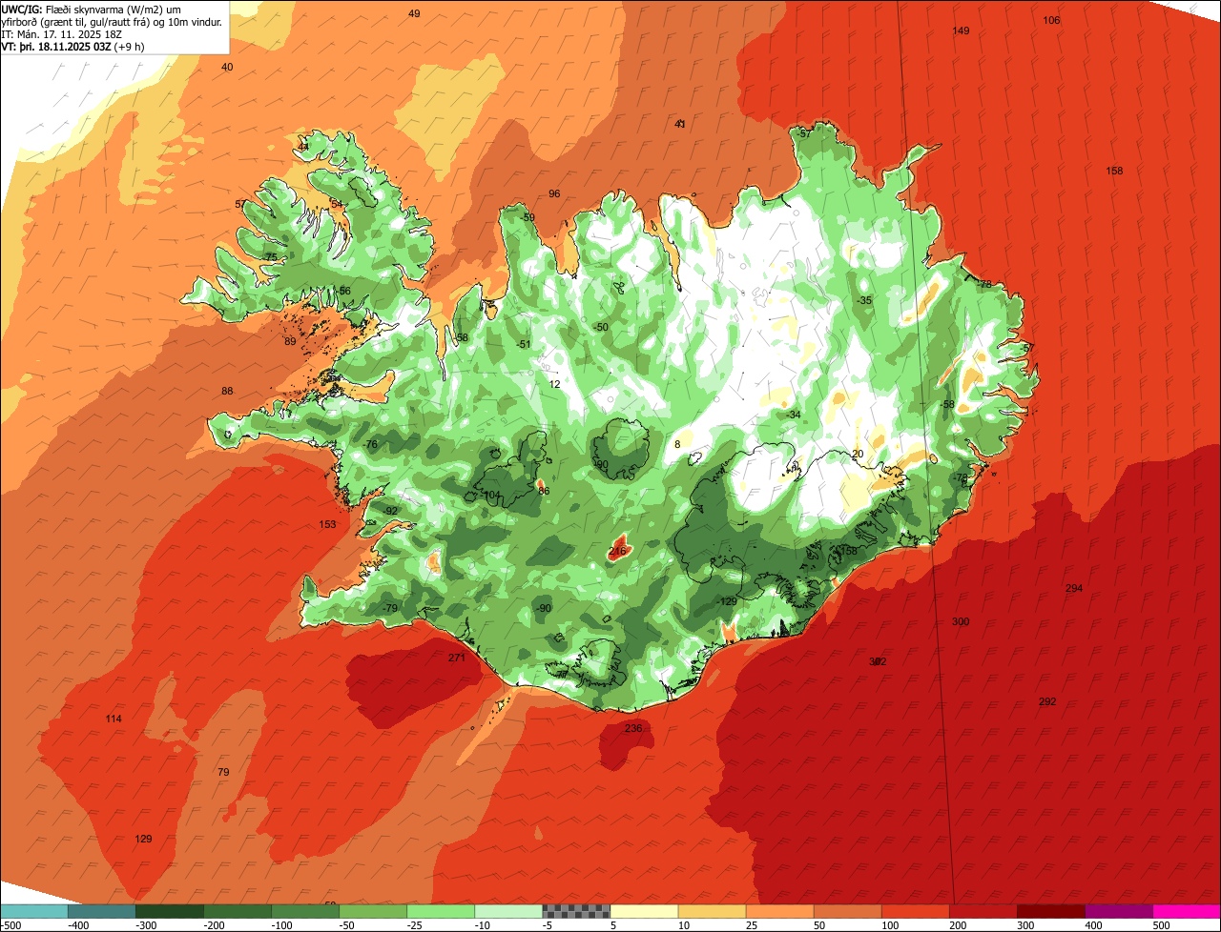This screenshot has width=1221, height=932.
Task: Click the map value 114
Action: pyautogui.click(x=114, y=719)
